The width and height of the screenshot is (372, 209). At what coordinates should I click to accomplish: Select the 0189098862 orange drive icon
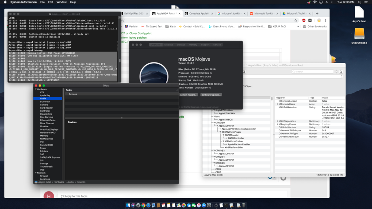[x=359, y=34]
